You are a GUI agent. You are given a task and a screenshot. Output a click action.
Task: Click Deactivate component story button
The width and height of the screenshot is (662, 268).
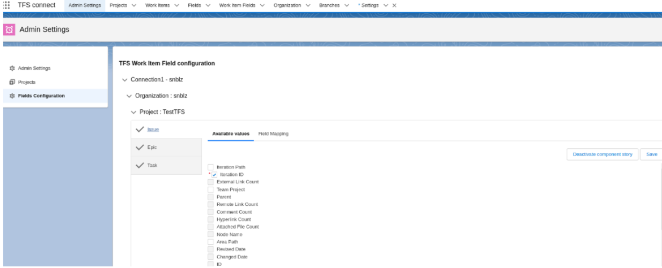pos(603,154)
